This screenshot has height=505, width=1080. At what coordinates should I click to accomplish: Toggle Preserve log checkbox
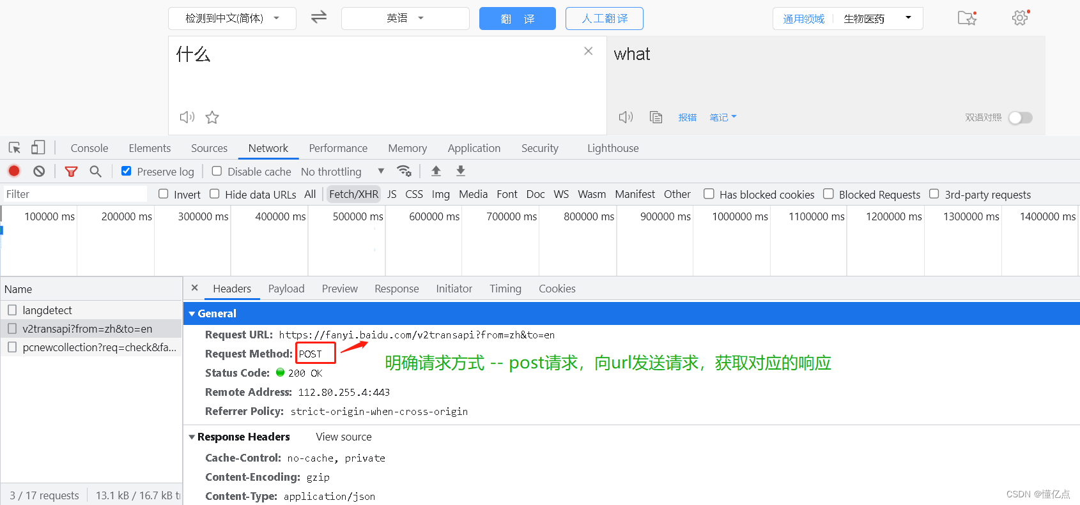click(127, 171)
